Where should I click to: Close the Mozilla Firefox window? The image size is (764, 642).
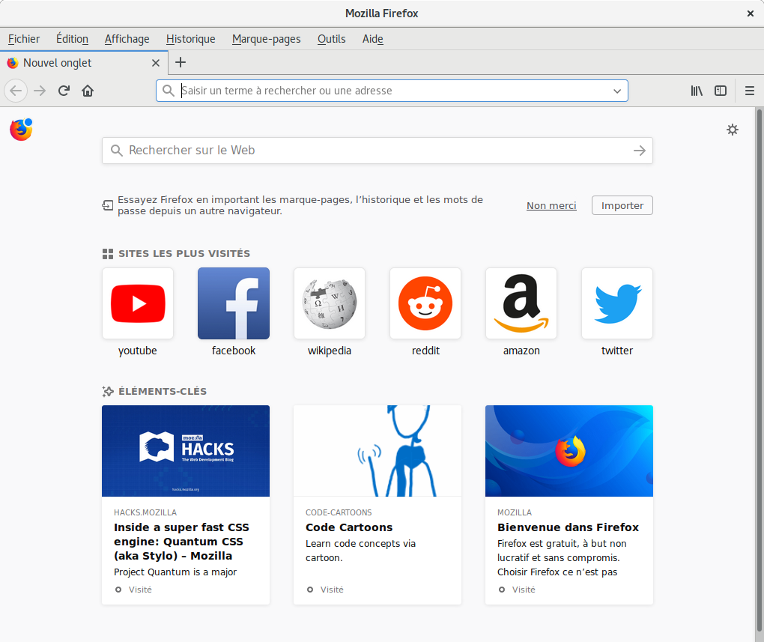coord(751,13)
